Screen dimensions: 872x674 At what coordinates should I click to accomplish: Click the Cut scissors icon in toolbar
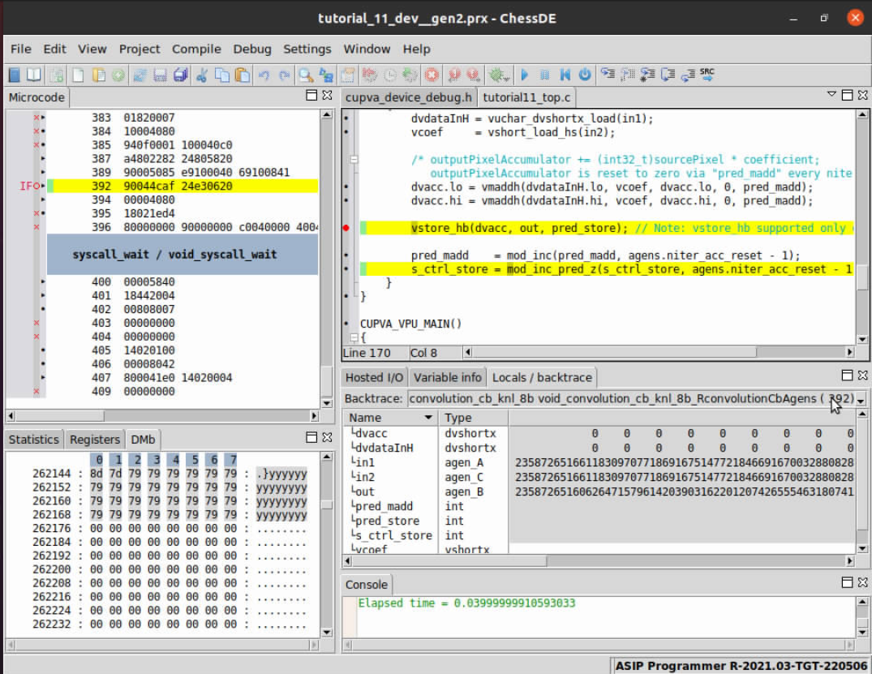(201, 75)
